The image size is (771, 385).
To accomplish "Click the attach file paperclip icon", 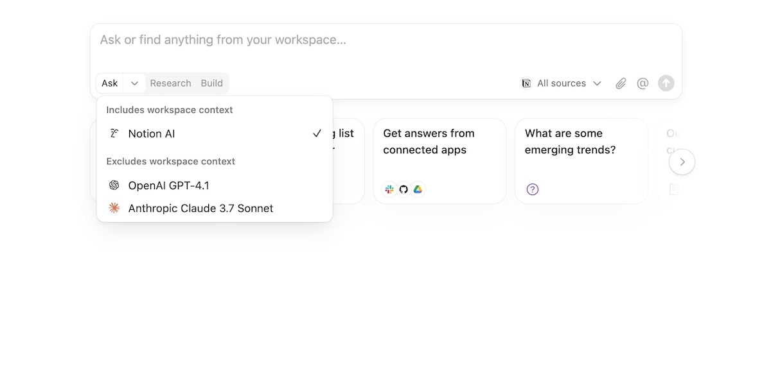I will tap(621, 83).
